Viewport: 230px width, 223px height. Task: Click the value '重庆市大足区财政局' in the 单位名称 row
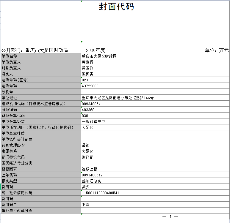point(99,56)
